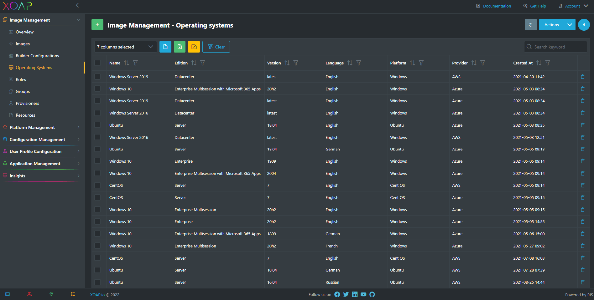Toggle the select-all checkbox in table header

(98, 63)
